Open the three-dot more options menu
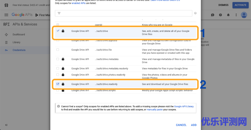The image size is (251, 130). [236, 15]
